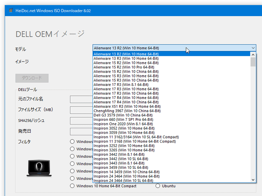Select Inspiron 24 3464 (Win 10 Home 64-Bit)
Image resolution: width=262 pixels, height=196 pixels.
[171, 176]
